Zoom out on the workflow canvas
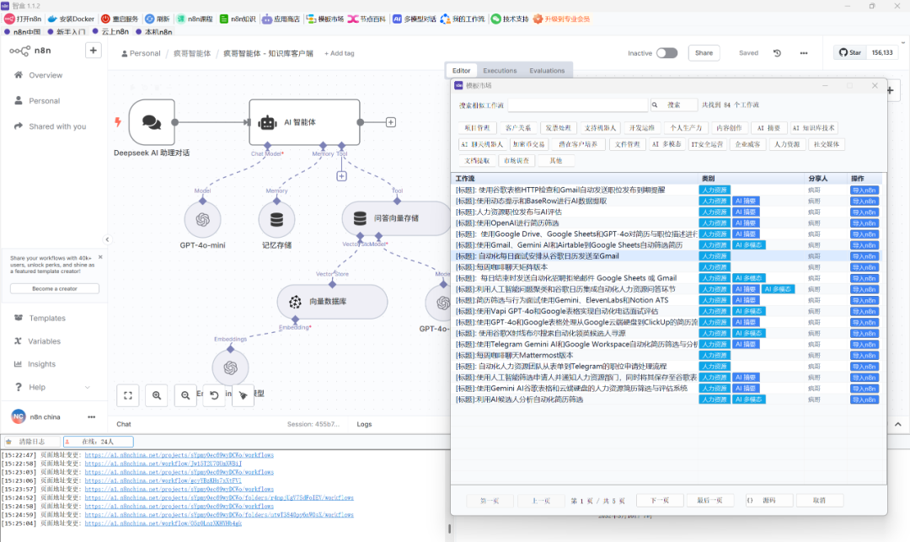This screenshot has width=910, height=542. coord(185,394)
